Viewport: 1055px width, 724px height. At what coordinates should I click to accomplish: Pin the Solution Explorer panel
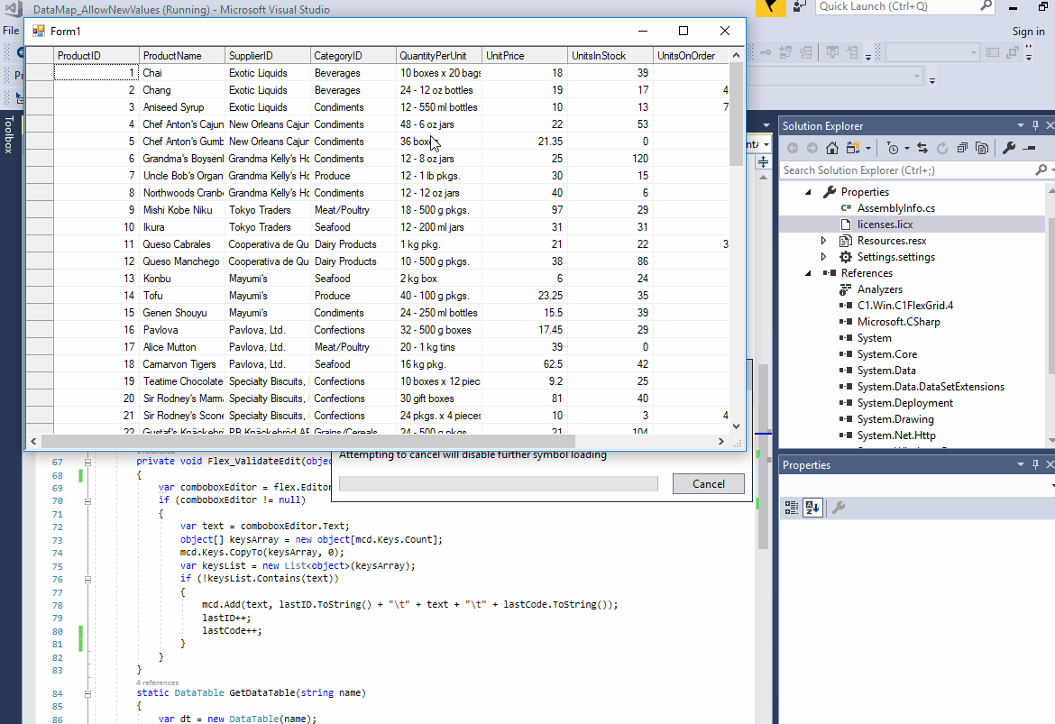(x=1035, y=126)
